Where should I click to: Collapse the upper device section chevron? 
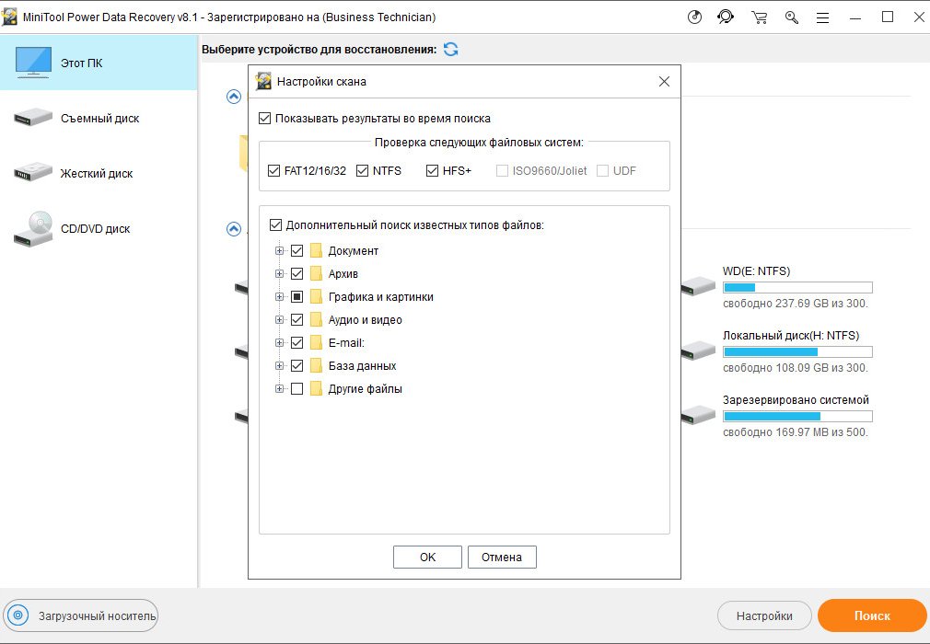coord(234,97)
